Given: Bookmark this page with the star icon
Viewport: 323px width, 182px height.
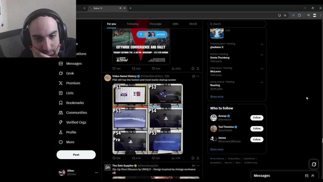Looking at the screenshot, I should pos(285,15).
